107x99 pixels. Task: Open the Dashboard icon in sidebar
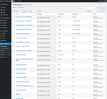1,4
